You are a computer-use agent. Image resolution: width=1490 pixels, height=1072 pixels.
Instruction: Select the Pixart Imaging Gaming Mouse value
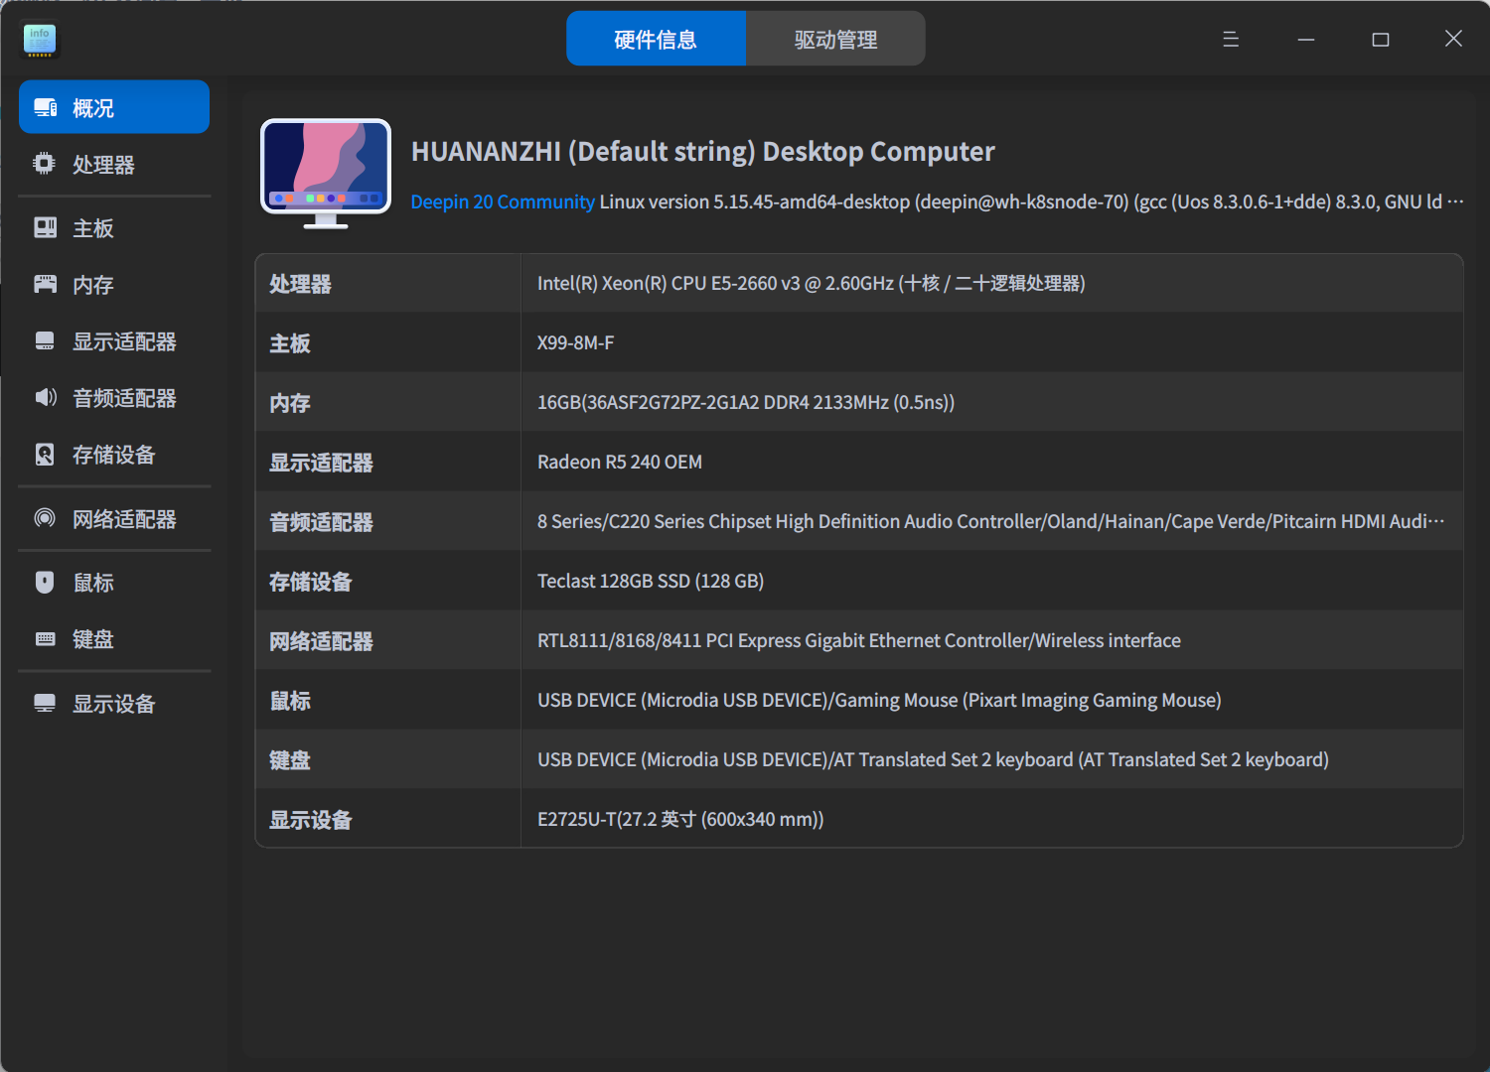pyautogui.click(x=879, y=700)
